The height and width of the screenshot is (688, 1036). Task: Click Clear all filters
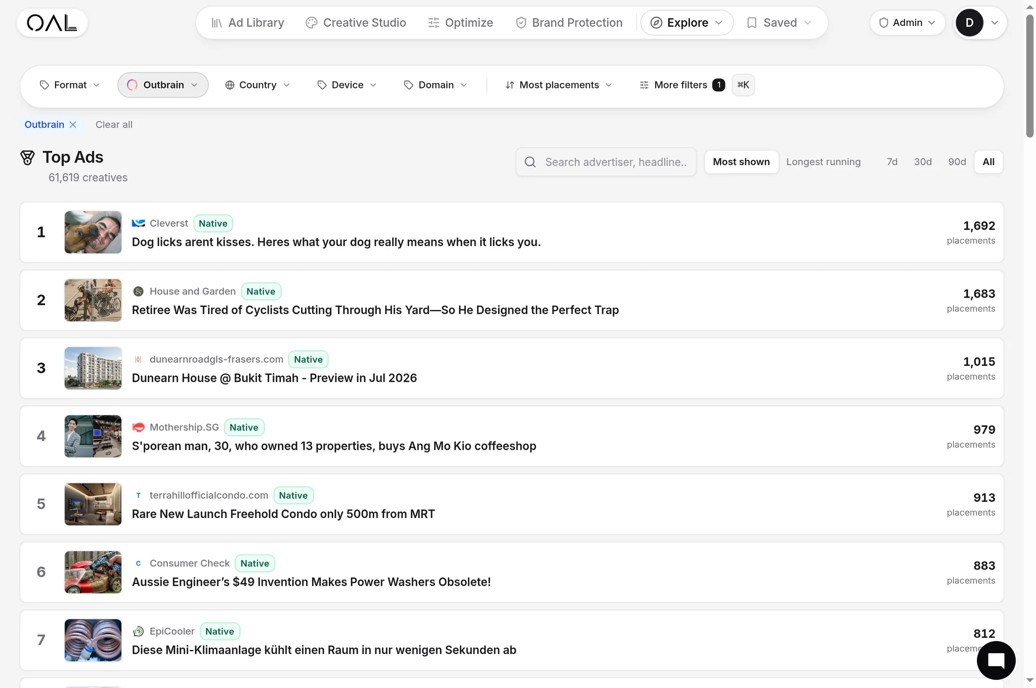(114, 125)
